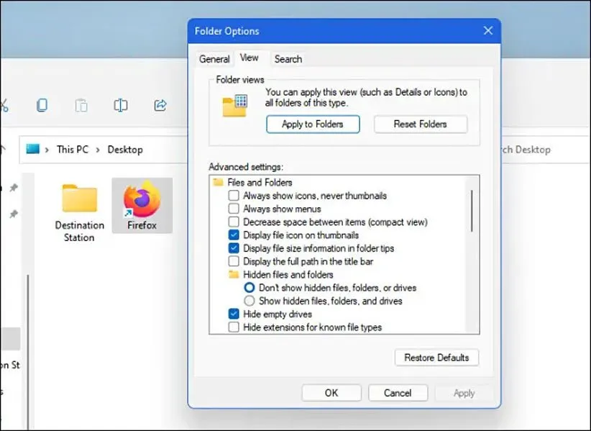Select the Firefox shortcut icon

(142, 203)
